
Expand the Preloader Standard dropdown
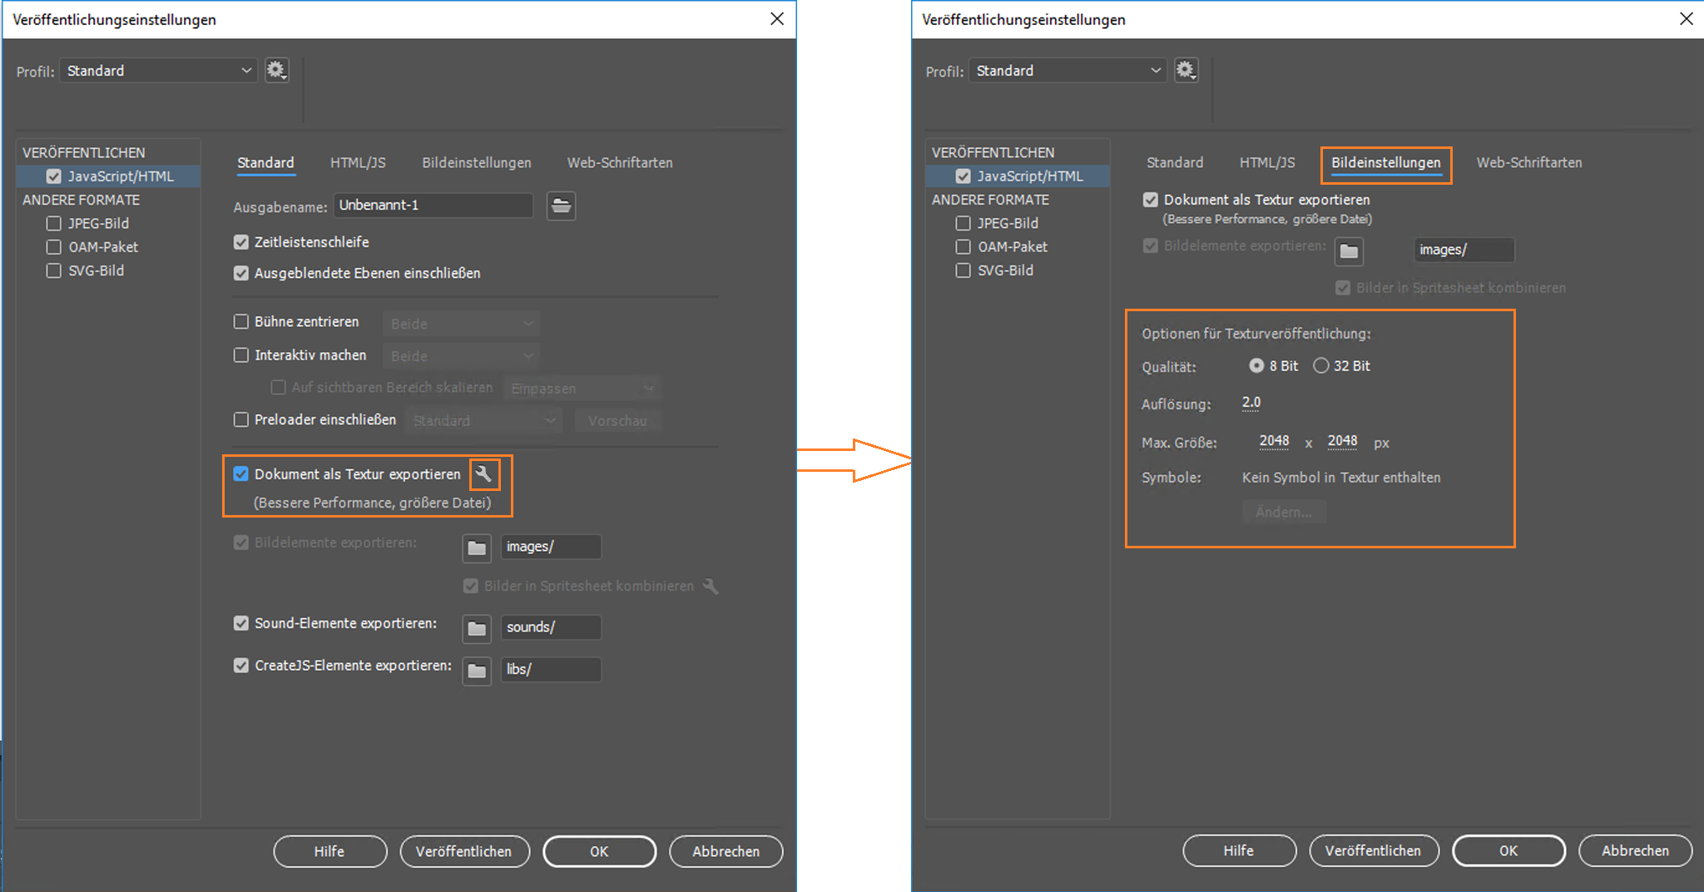click(484, 420)
